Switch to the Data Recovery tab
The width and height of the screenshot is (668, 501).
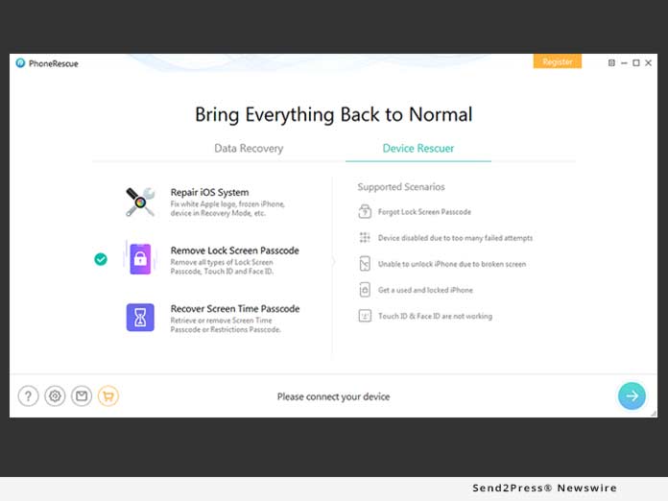248,149
